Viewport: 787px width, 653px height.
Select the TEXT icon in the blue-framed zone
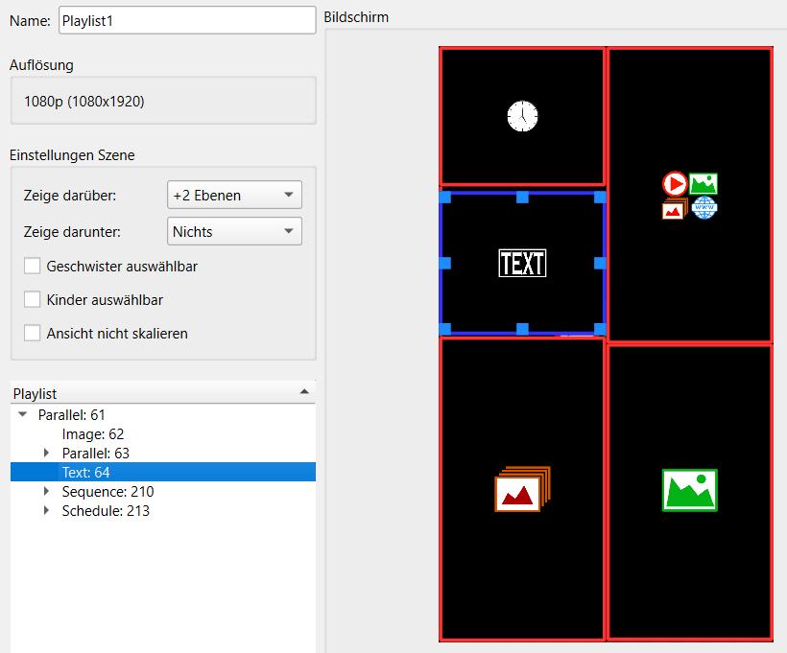pyautogui.click(x=522, y=263)
